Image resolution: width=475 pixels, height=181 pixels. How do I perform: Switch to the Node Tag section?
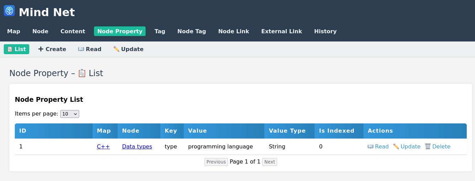pos(192,31)
